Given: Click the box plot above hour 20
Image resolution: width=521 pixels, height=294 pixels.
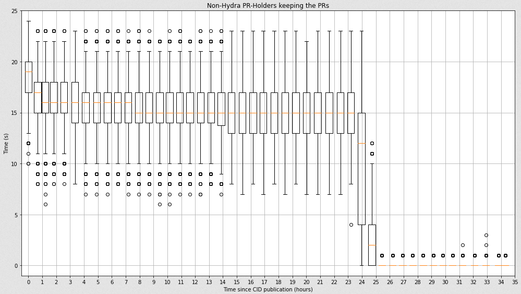Looking at the screenshot, I should (307, 113).
